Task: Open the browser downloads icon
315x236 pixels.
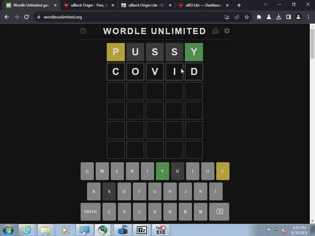Action: click(x=279, y=17)
